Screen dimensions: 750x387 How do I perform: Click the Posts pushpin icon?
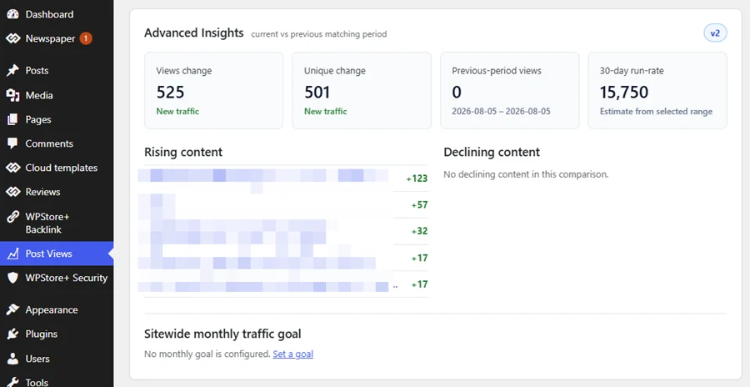[12, 70]
